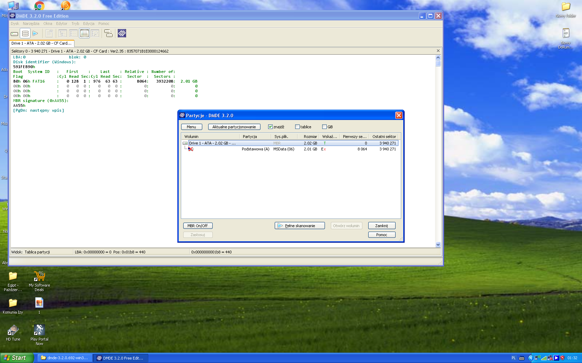Click the MBR On/Off button
Screen dimensions: 582x363
tap(197, 226)
